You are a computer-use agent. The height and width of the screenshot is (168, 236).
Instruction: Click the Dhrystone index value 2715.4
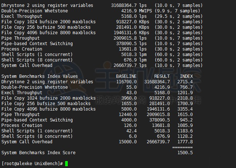click(x=185, y=82)
